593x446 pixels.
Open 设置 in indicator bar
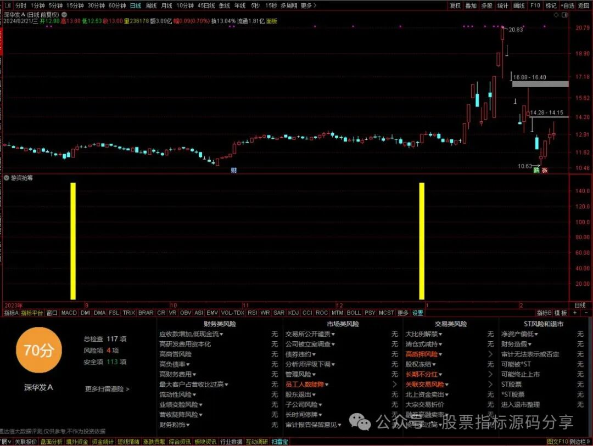click(417, 313)
